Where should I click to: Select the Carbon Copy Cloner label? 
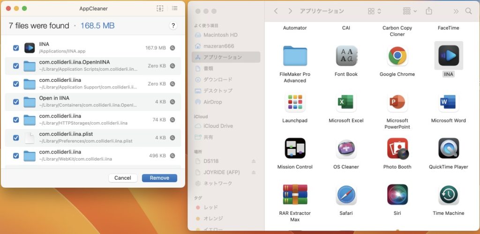(397, 31)
